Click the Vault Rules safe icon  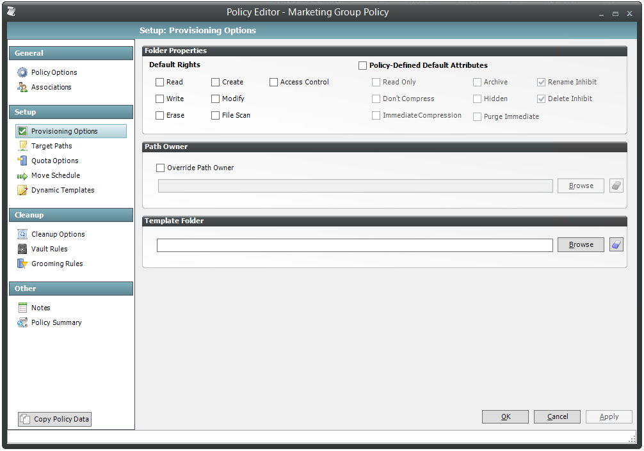click(x=22, y=249)
